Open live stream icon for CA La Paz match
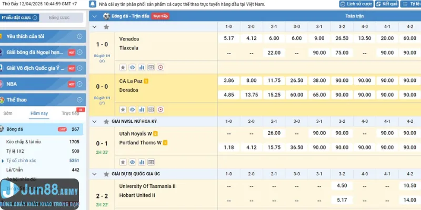The width and height of the screenshot is (421, 210). click(x=161, y=109)
